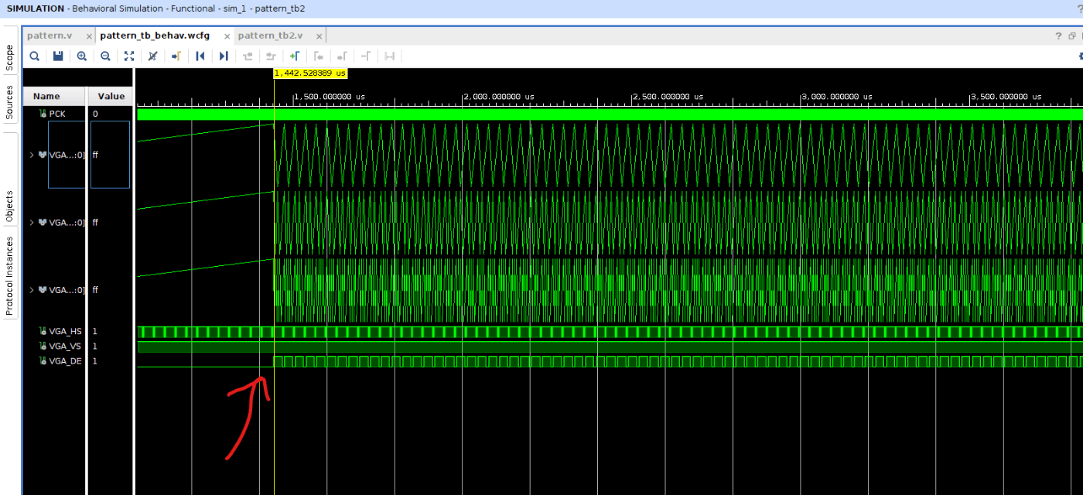Select the pattern_tb_behav.wcfg tab
1083x495 pixels.
click(x=155, y=36)
